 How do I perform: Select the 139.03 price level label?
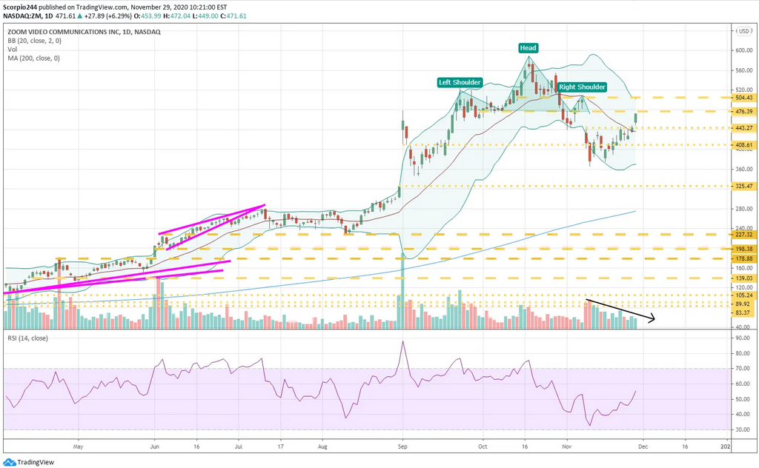pyautogui.click(x=743, y=278)
